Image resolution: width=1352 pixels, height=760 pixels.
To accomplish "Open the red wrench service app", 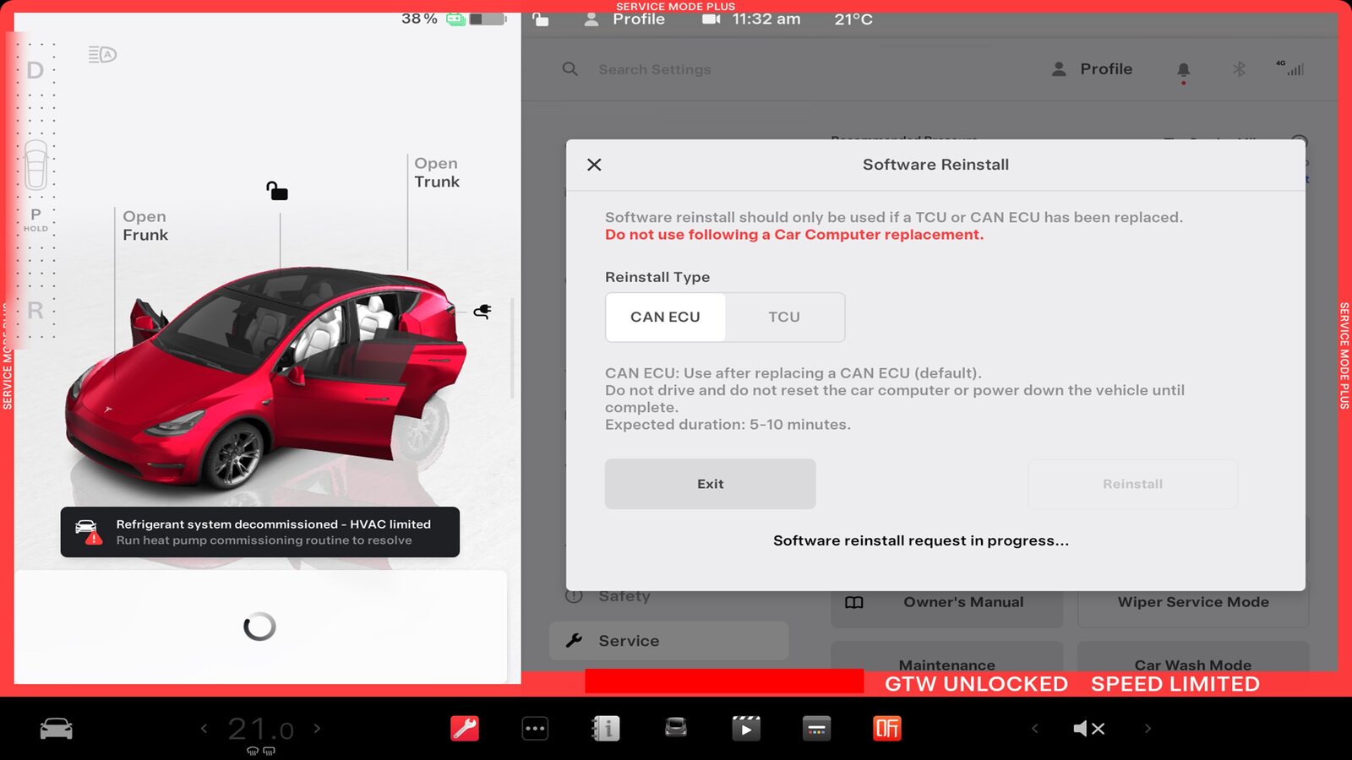I will click(465, 728).
